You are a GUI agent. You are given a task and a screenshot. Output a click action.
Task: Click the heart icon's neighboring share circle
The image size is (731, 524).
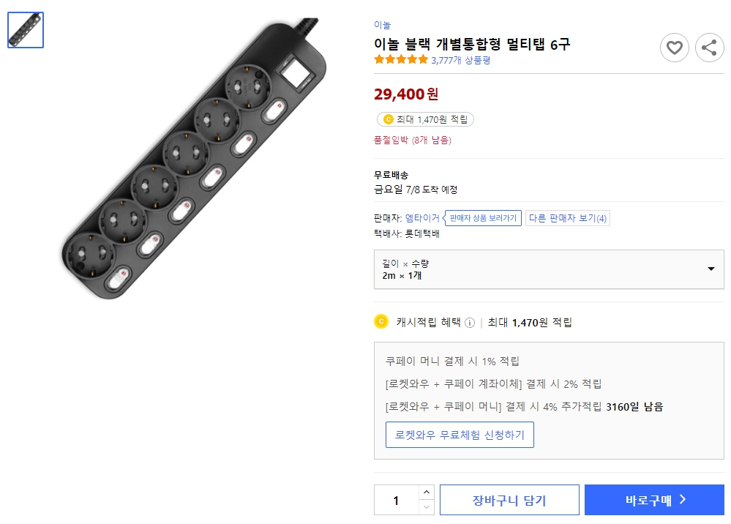click(708, 48)
